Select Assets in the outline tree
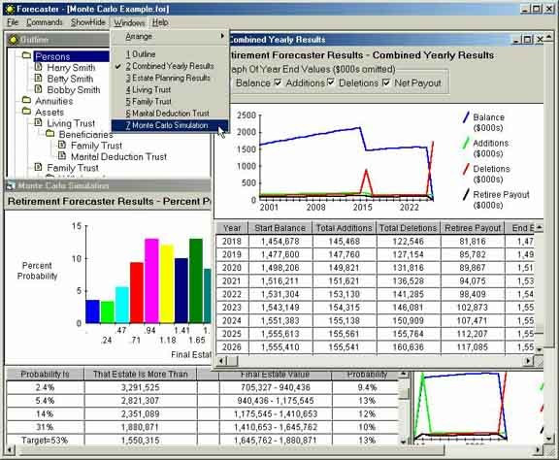Screen dimensions: 559x460 point(49,112)
